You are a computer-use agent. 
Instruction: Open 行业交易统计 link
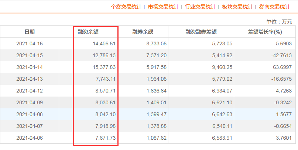coord(200,7)
